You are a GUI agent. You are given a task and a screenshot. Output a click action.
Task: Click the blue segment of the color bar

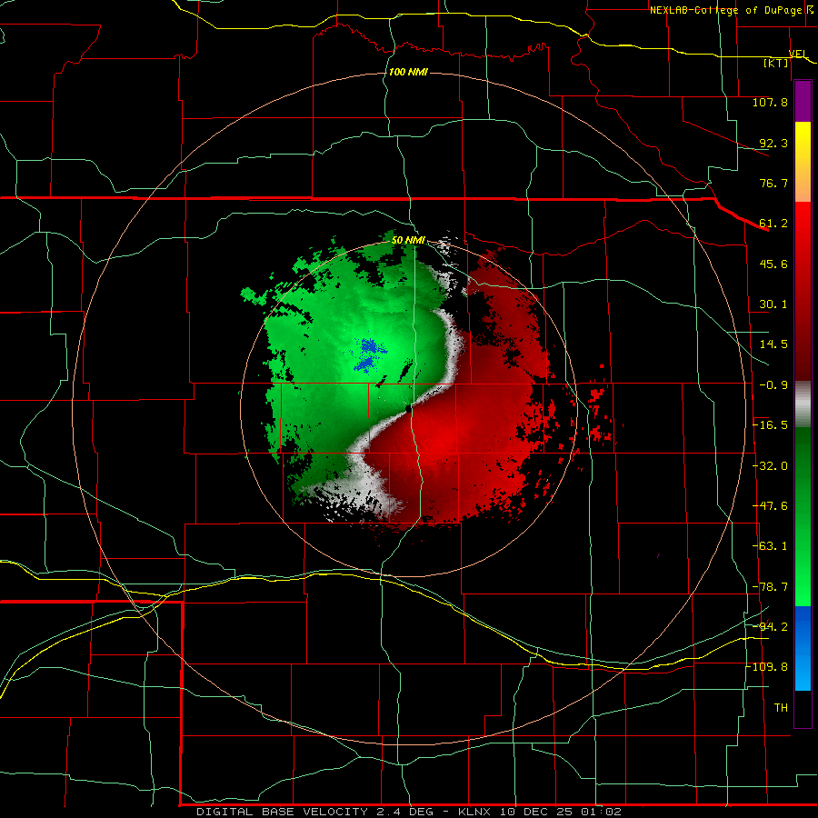tap(803, 648)
